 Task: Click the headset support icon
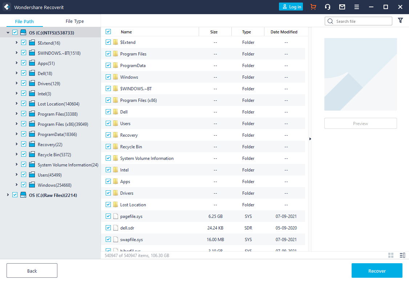tap(328, 7)
